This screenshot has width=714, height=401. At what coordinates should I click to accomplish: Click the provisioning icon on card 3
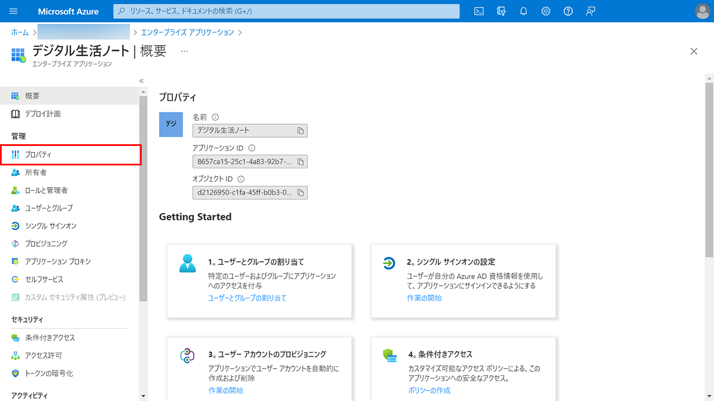click(187, 355)
